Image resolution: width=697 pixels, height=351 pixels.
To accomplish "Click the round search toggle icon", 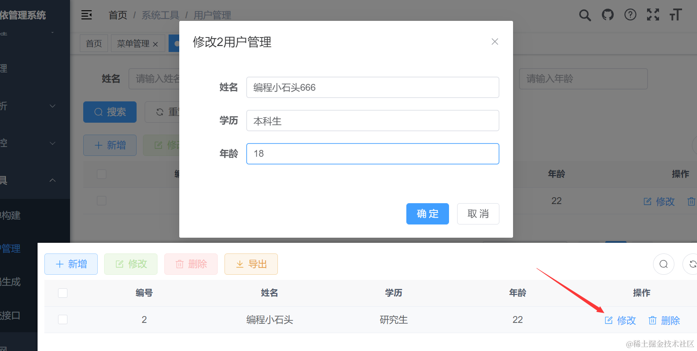I will pyautogui.click(x=663, y=264).
